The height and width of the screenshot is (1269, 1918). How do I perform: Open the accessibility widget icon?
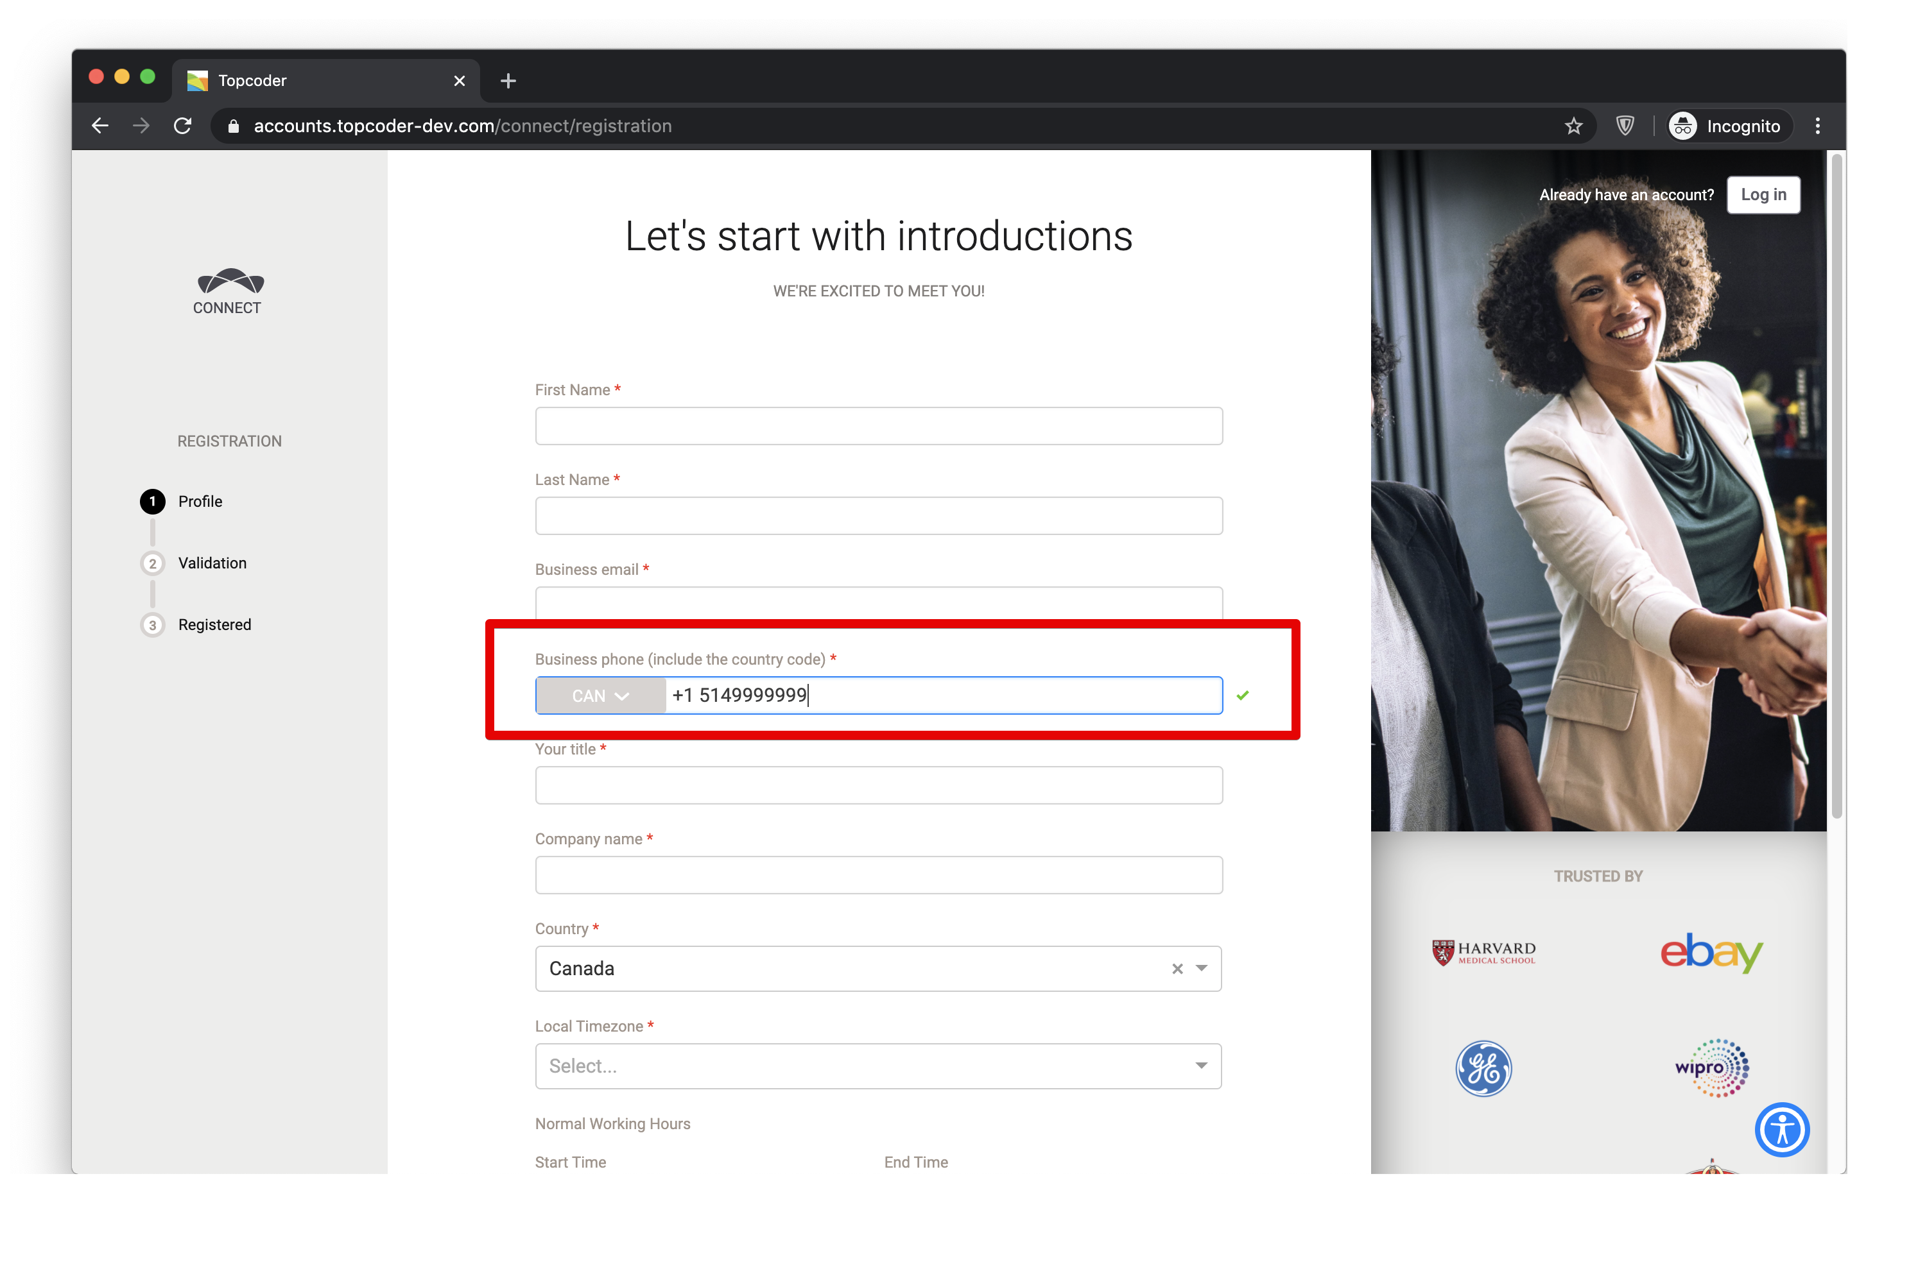click(1781, 1130)
